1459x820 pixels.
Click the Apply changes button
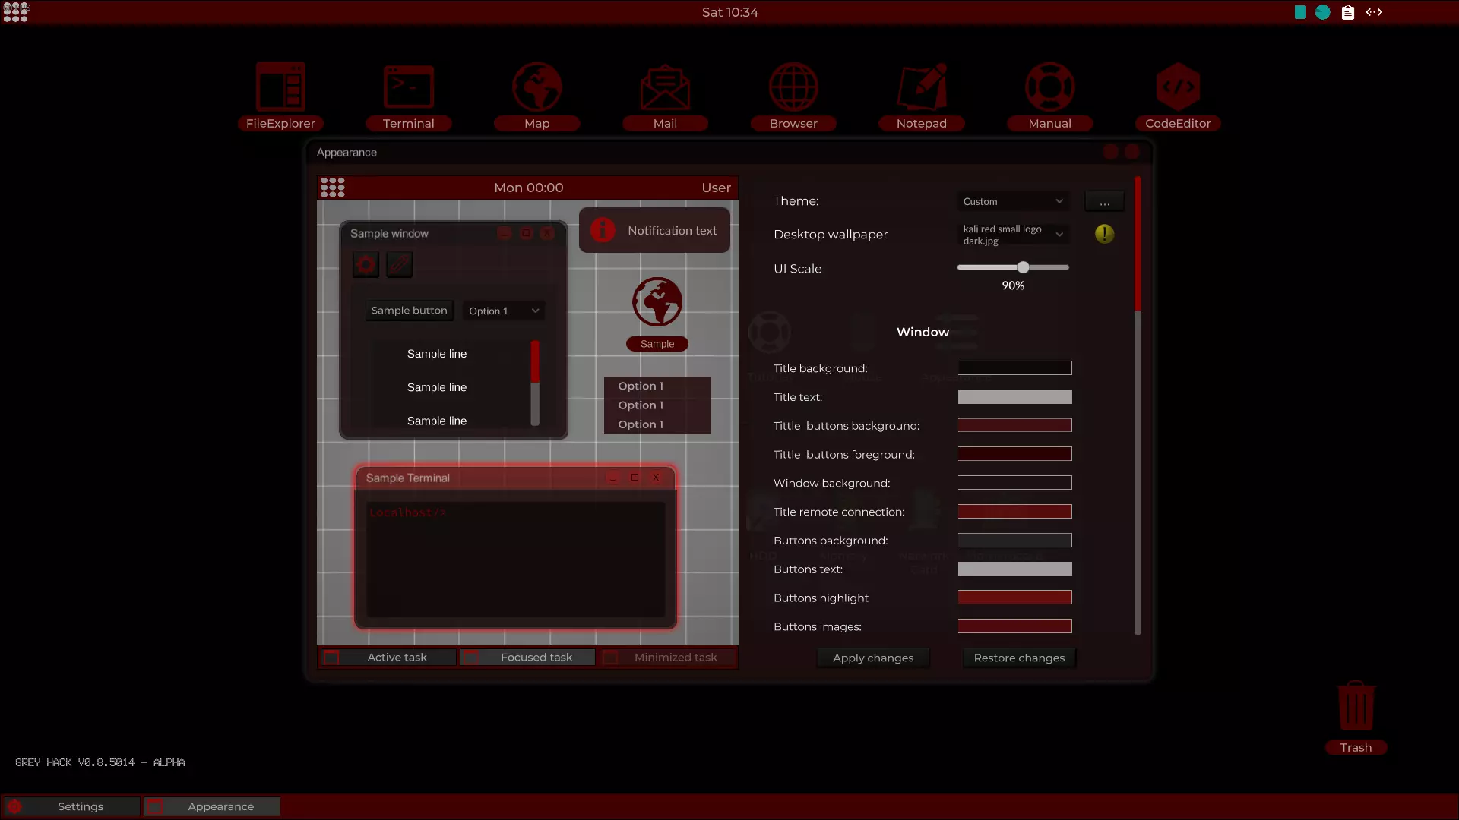(873, 658)
